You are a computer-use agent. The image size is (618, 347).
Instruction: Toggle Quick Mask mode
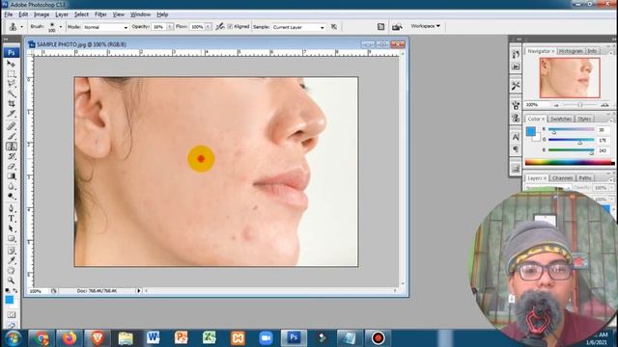[x=11, y=315]
